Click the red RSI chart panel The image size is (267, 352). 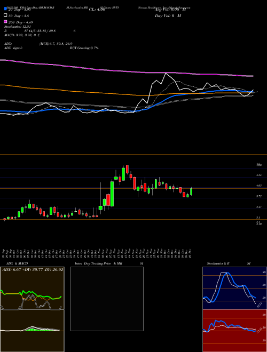[234, 331]
